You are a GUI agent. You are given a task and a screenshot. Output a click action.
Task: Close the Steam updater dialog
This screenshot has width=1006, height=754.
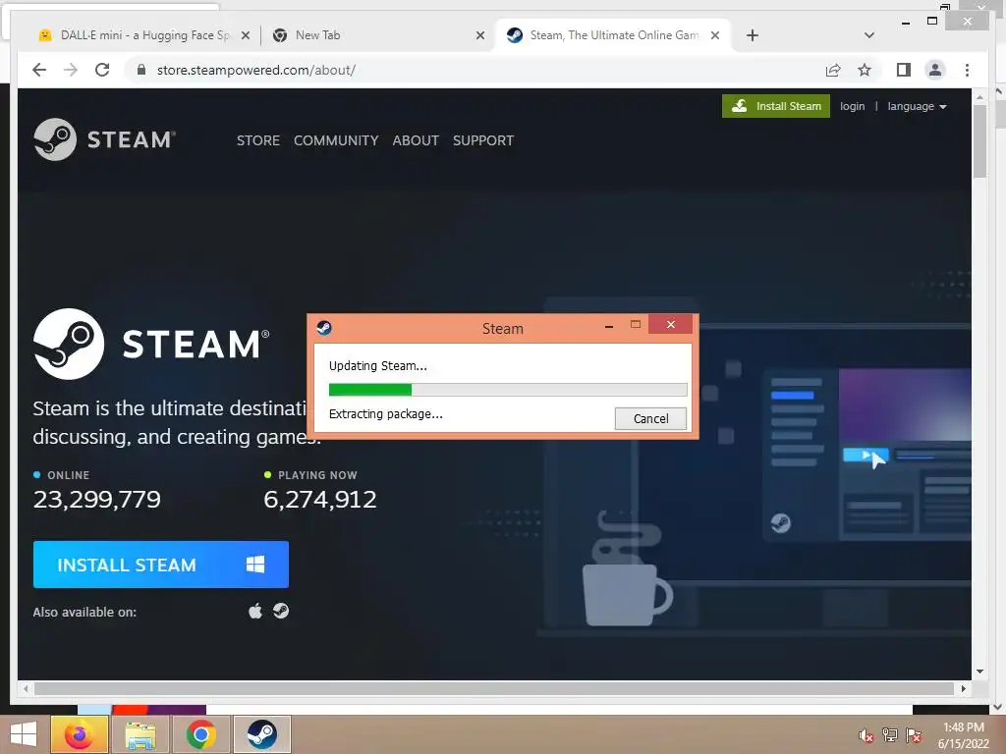[670, 324]
